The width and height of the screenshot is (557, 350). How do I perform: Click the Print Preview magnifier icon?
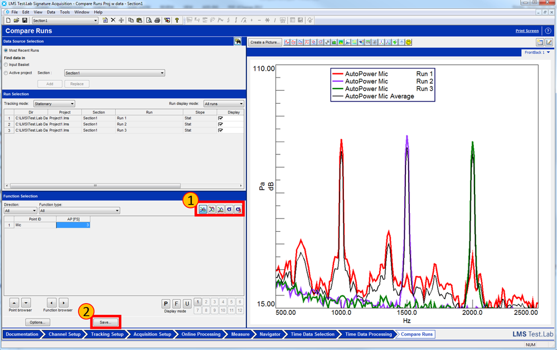149,20
